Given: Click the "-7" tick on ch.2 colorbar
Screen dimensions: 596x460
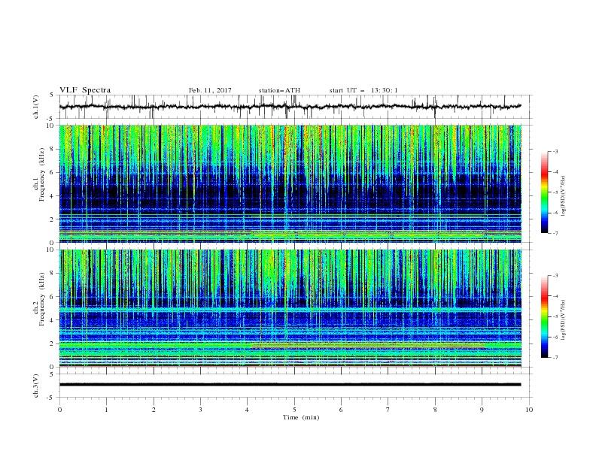Looking at the screenshot, I should 555,358.
